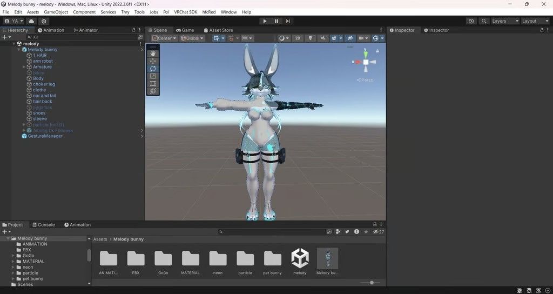Expand Armature object in Hierarchy

coord(24,67)
